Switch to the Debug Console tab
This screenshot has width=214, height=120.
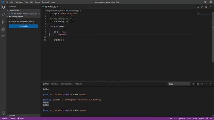67,84
